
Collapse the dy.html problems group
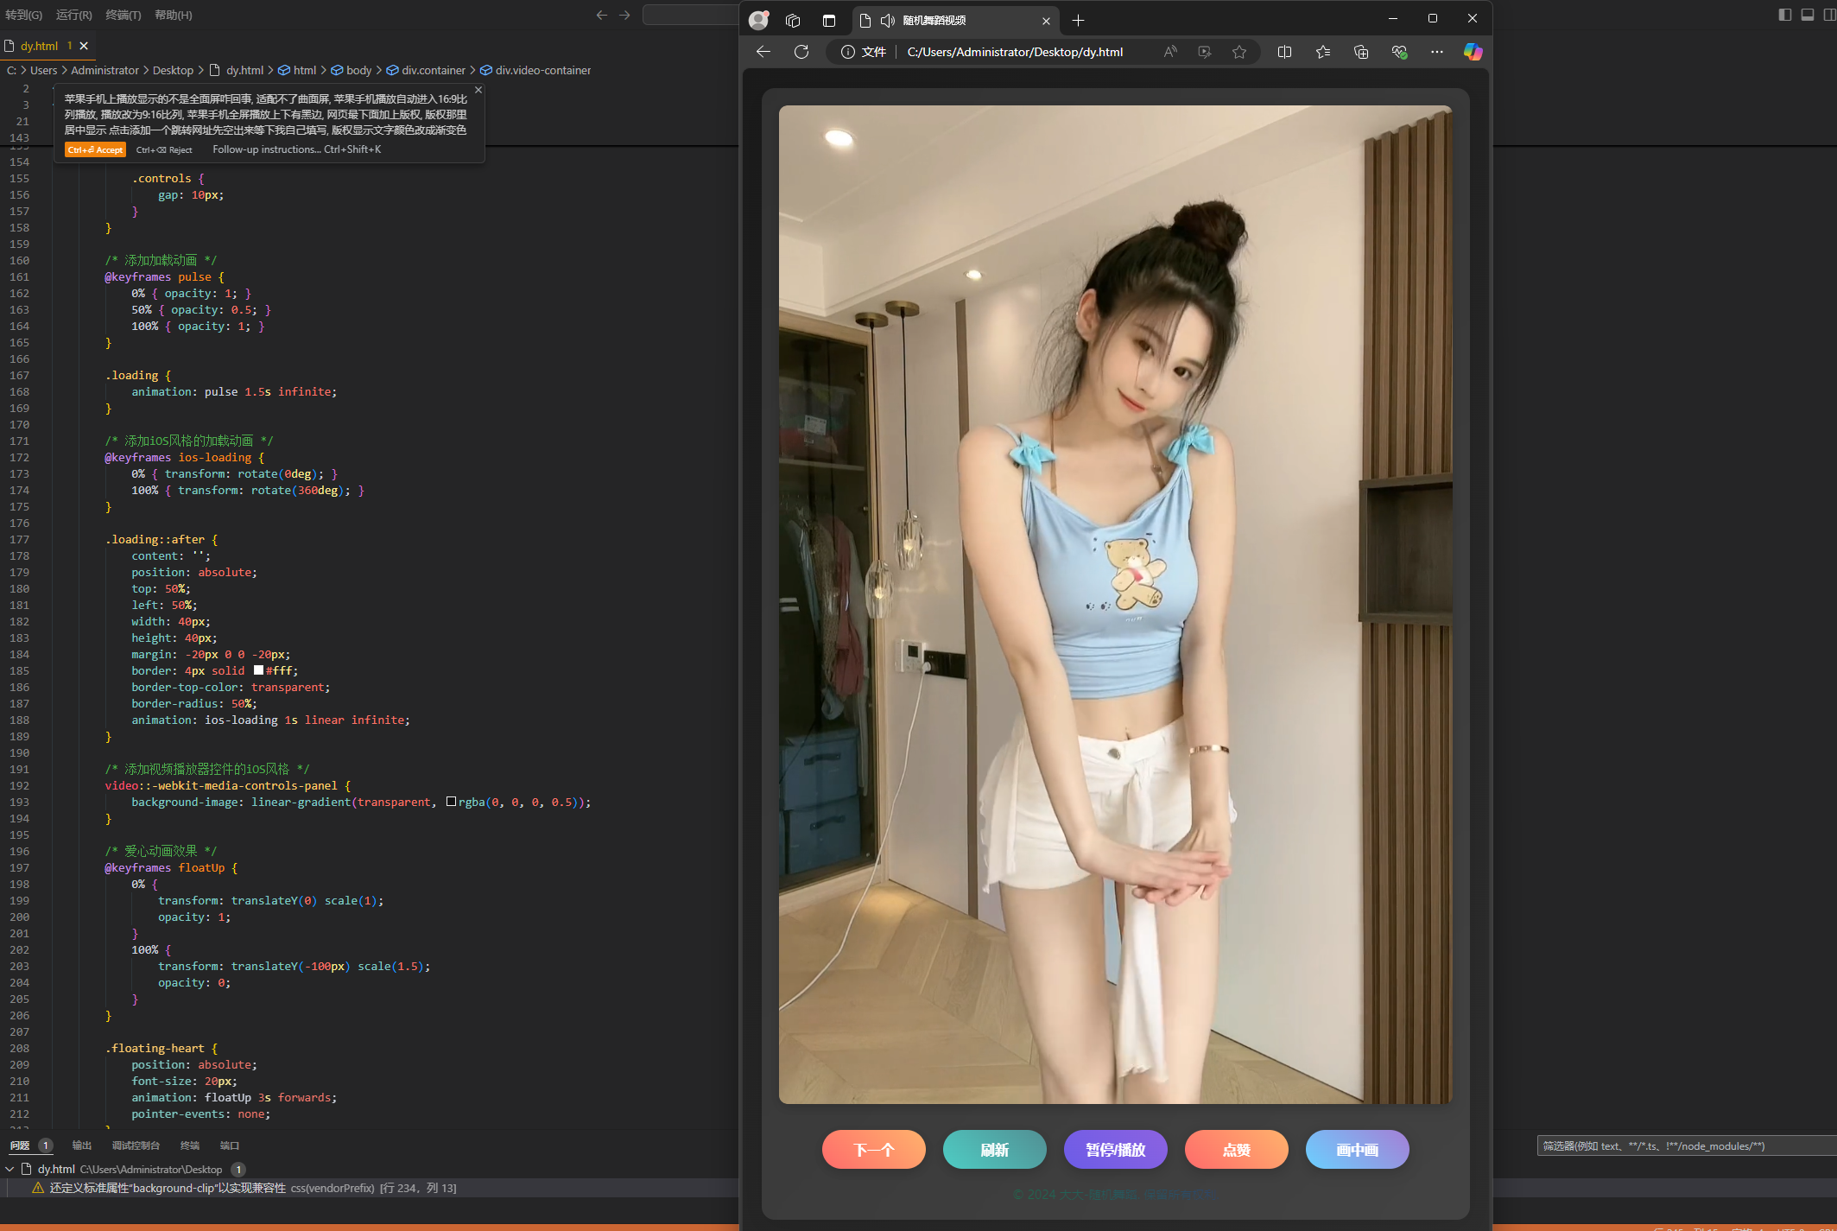coord(10,1169)
